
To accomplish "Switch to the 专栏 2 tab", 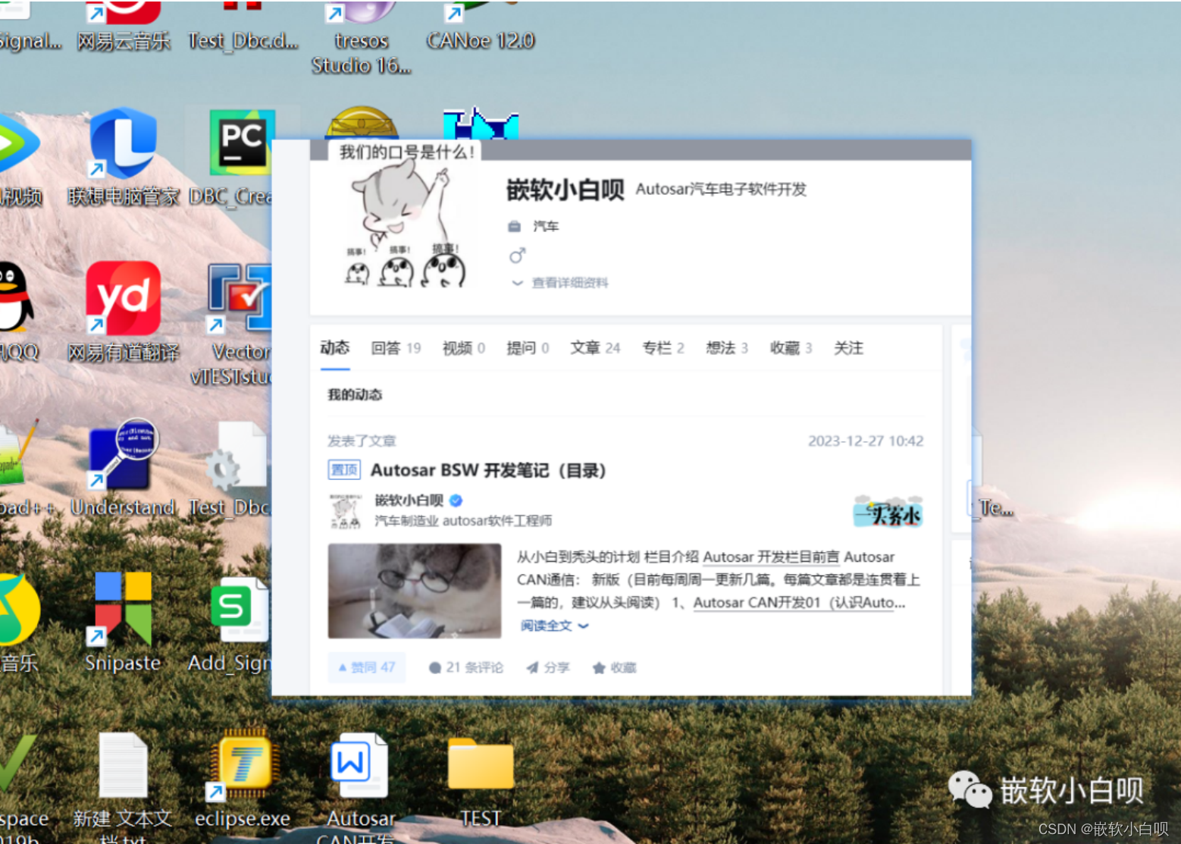I will click(x=663, y=348).
